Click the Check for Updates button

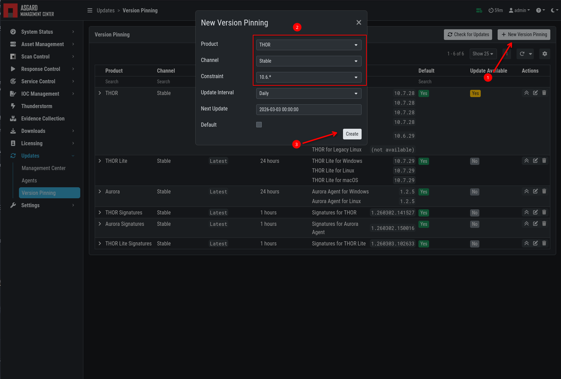pyautogui.click(x=468, y=34)
